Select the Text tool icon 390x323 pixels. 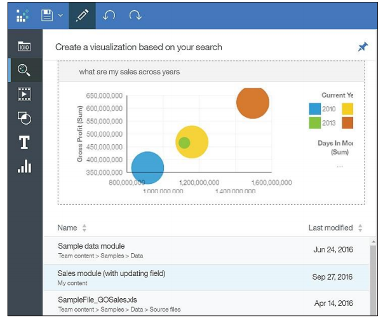[x=24, y=142]
